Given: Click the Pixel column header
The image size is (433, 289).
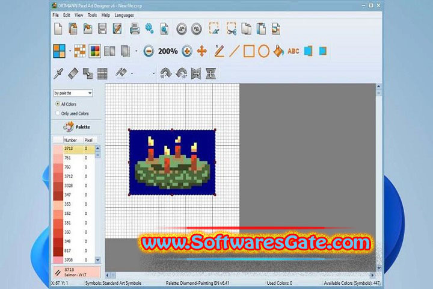Looking at the screenshot, I should coord(89,140).
